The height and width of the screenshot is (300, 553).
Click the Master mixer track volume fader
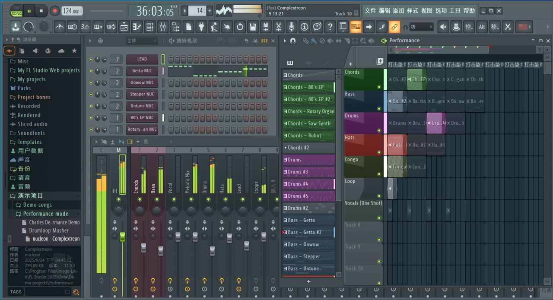point(122,237)
